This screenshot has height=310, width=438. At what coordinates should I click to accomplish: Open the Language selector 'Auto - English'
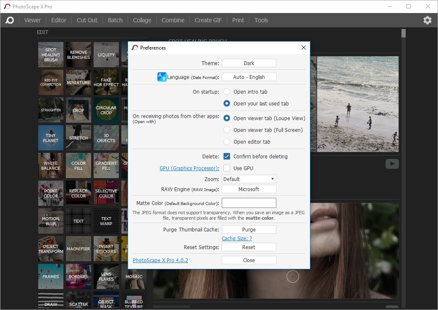249,77
